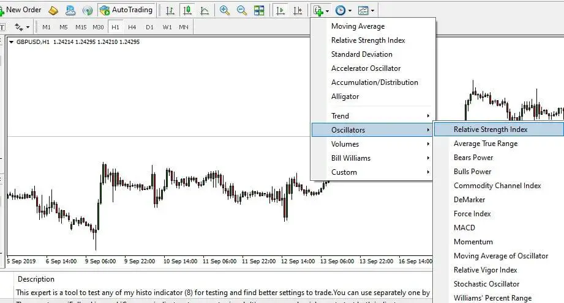
Task: Select the D1 timeframe
Action: (x=149, y=27)
